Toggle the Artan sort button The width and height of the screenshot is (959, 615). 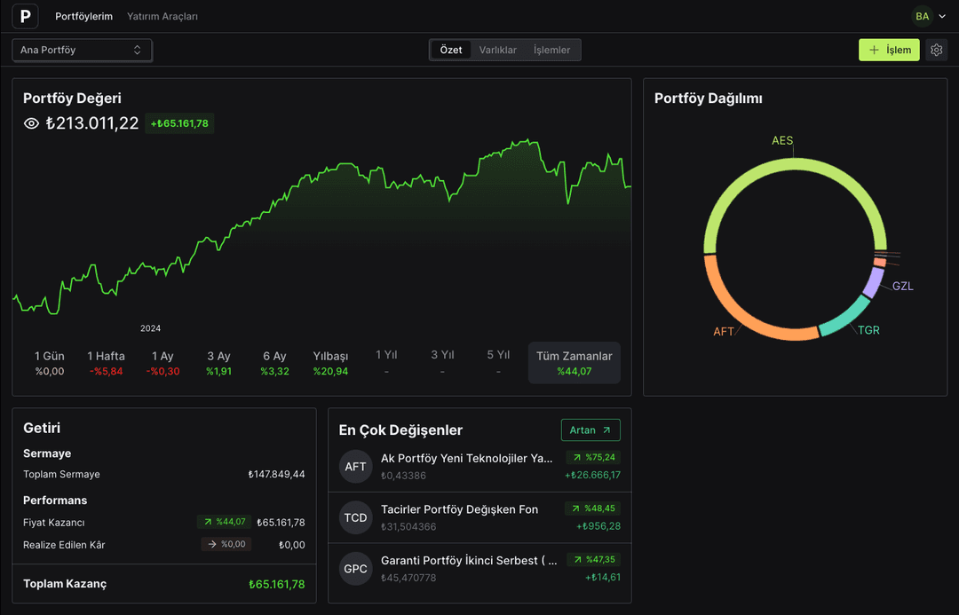pyautogui.click(x=590, y=430)
